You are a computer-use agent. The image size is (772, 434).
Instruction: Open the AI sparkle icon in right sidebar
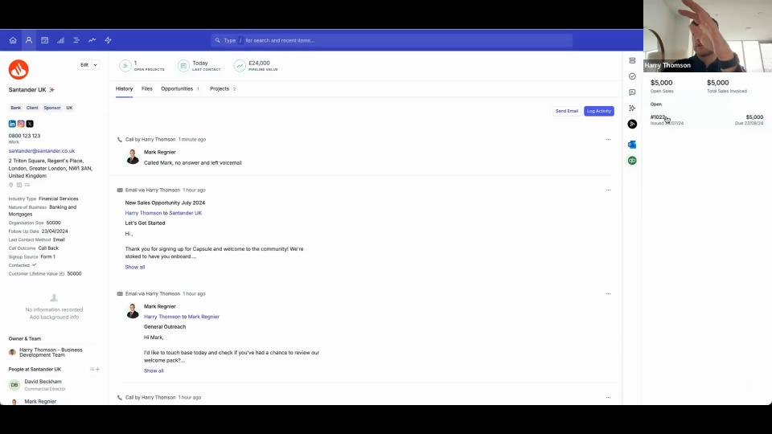click(x=632, y=108)
